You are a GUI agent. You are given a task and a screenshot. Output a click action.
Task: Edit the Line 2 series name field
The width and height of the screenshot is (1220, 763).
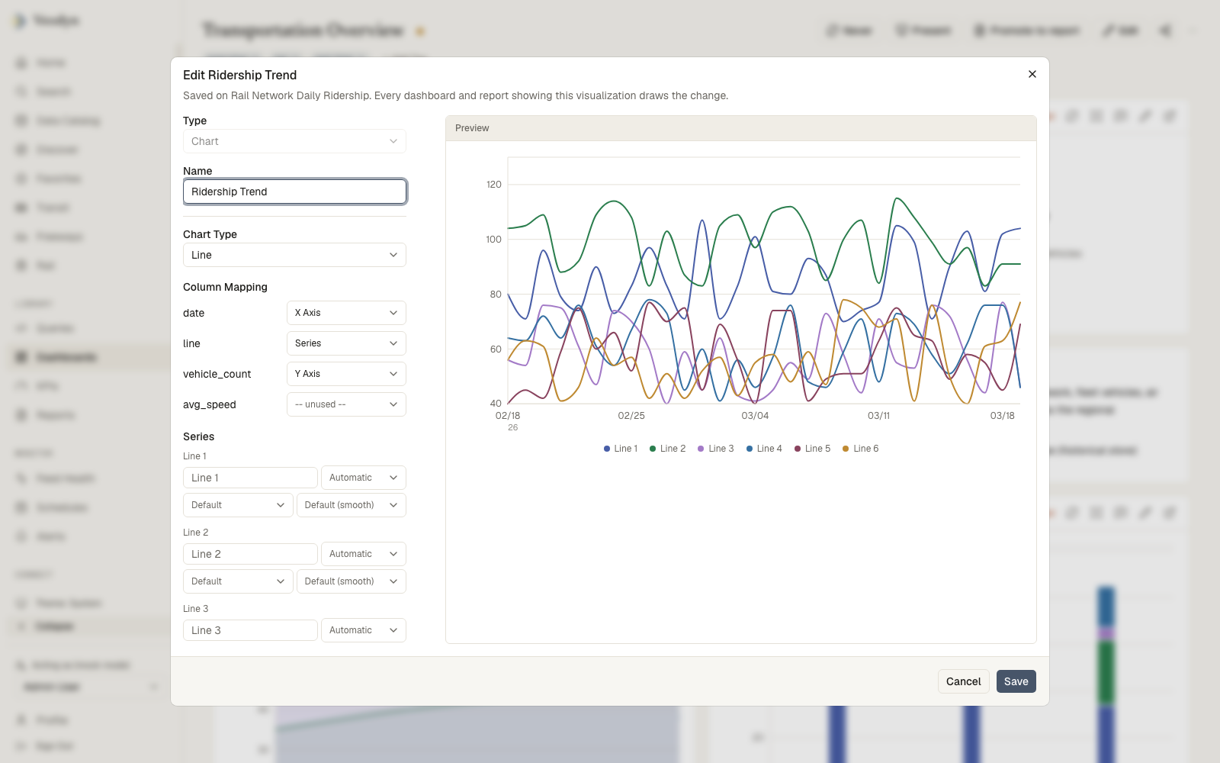250,554
